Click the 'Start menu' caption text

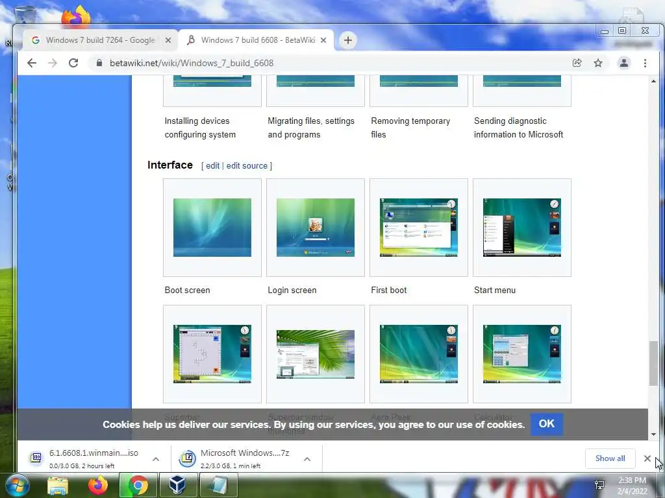point(495,290)
